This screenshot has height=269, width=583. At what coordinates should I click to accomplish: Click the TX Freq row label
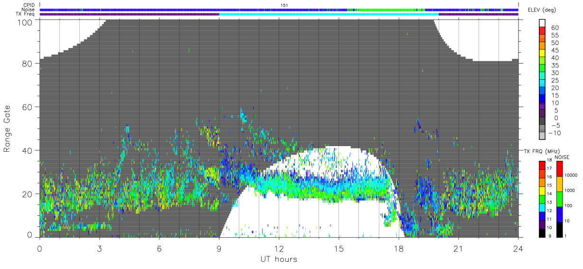click(26, 14)
